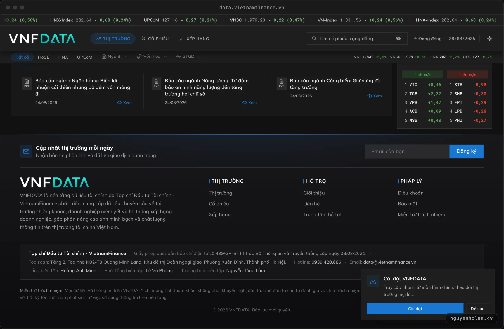Click the date 28/08/2026
The height and width of the screenshot is (329, 504).
(x=462, y=39)
